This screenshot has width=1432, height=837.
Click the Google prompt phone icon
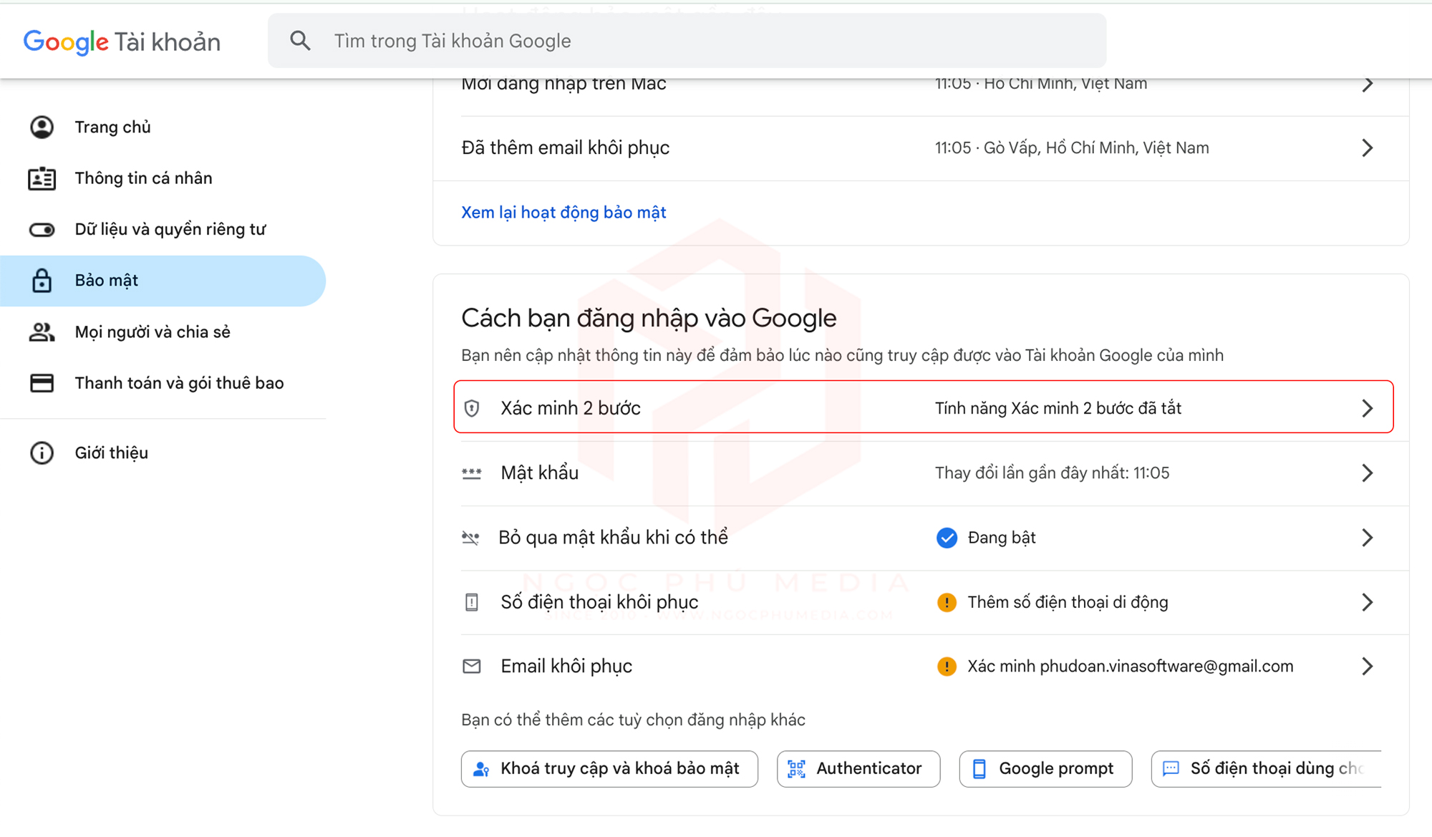(979, 769)
